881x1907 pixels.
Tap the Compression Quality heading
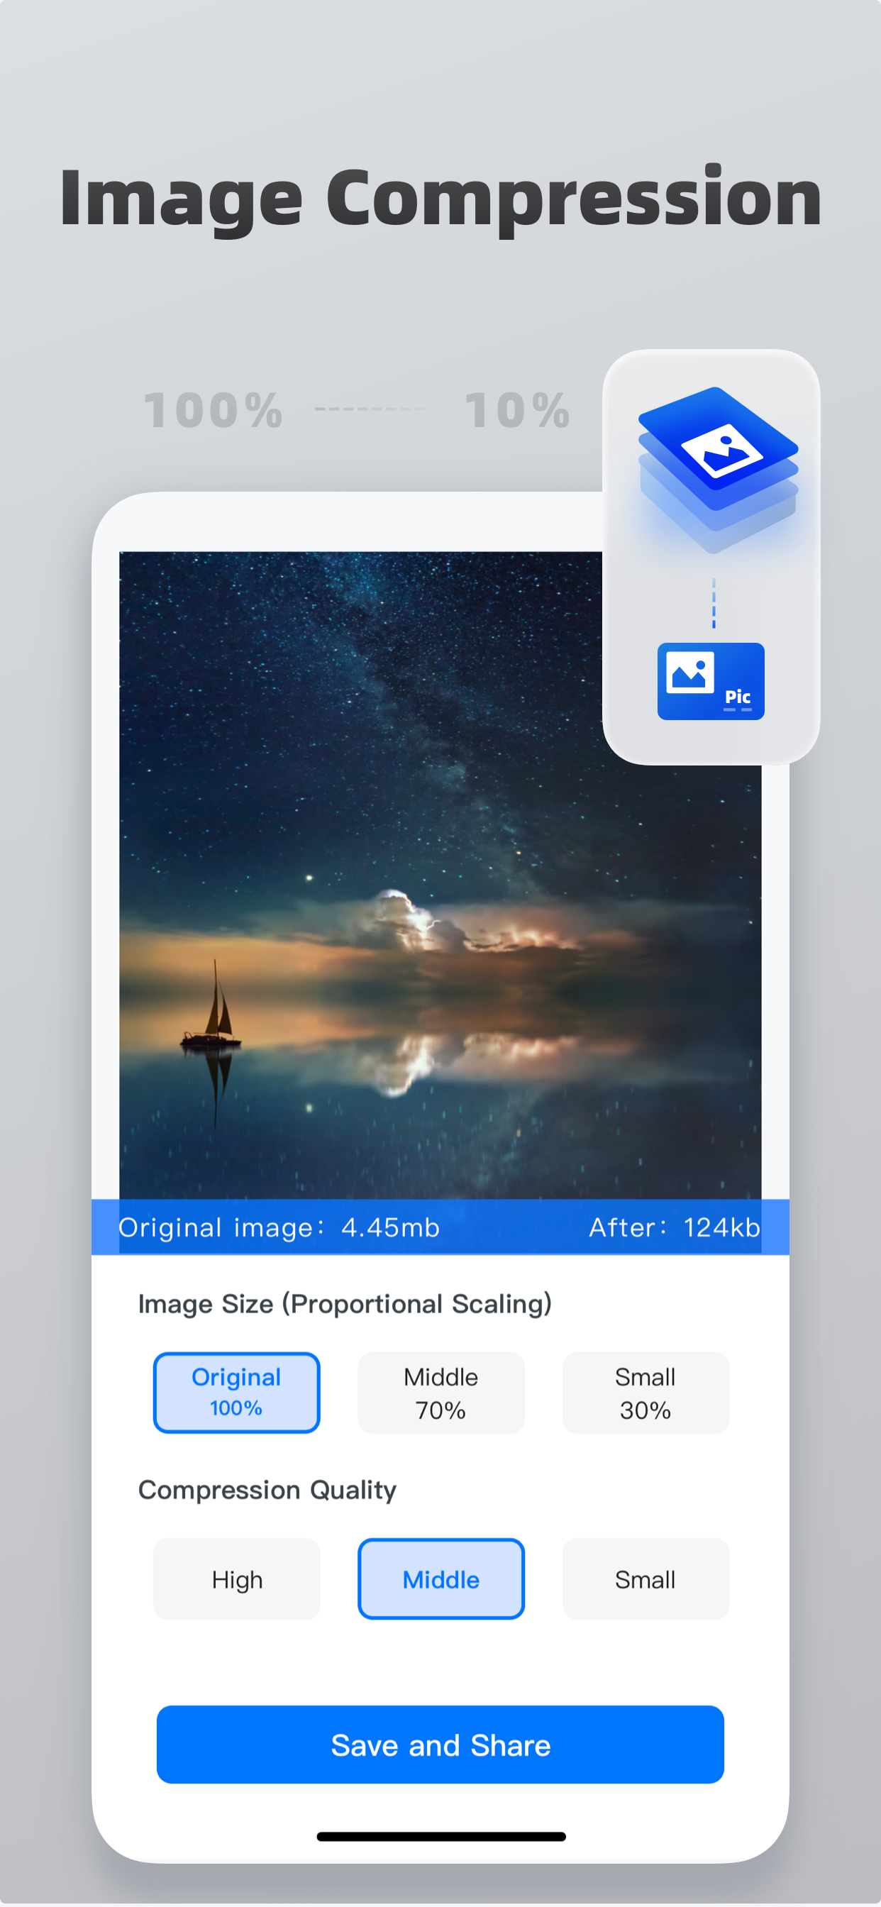click(267, 1489)
